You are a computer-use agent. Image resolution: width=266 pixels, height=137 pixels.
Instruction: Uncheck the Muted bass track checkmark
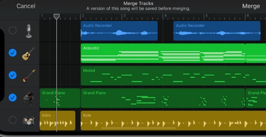(13, 75)
